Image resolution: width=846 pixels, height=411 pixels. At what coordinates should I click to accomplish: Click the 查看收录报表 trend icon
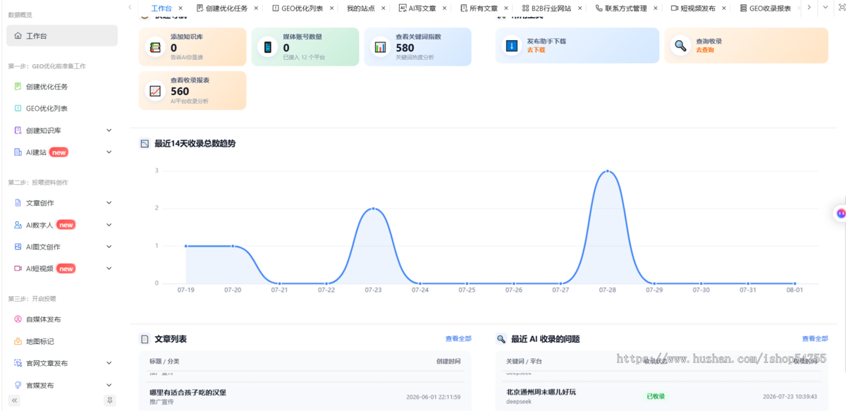(154, 90)
